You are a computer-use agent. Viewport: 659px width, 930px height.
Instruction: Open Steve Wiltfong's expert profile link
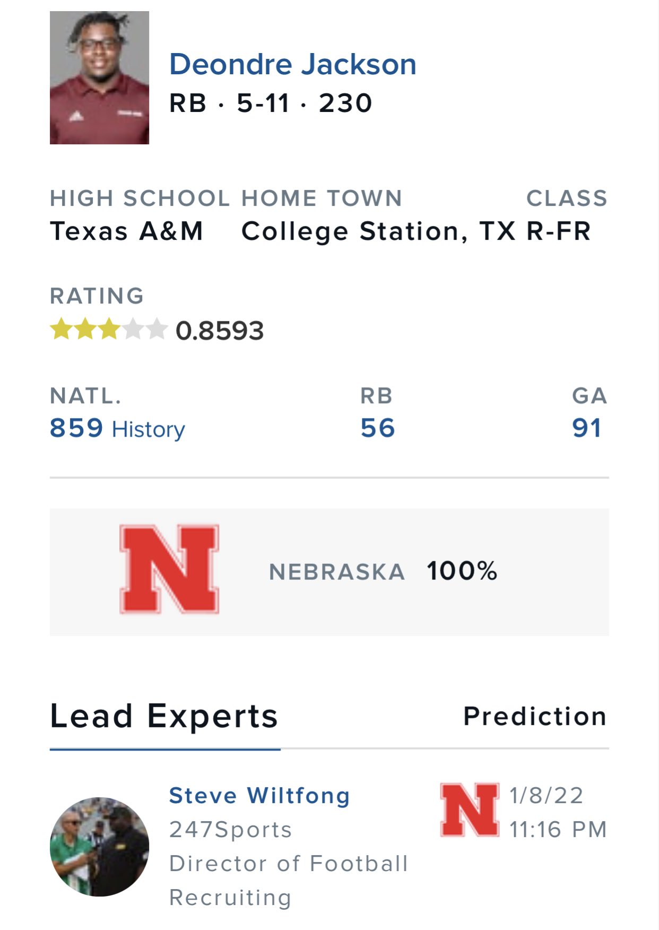(x=259, y=796)
